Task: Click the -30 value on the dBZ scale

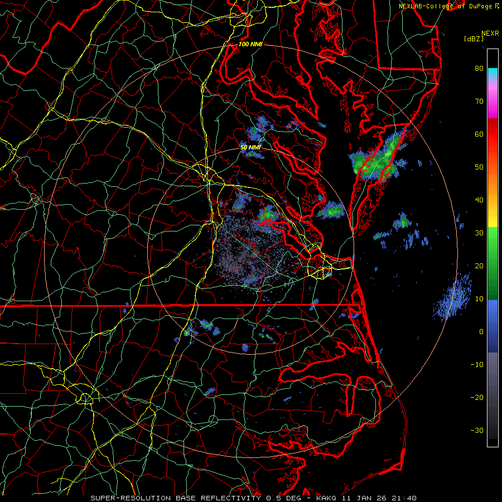Action: [x=477, y=430]
